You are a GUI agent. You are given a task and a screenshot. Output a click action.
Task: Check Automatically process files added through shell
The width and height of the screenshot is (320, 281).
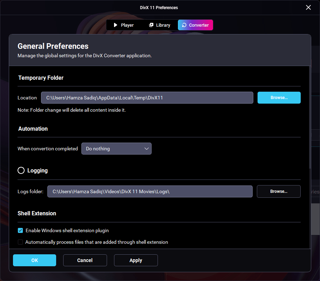pos(20,242)
